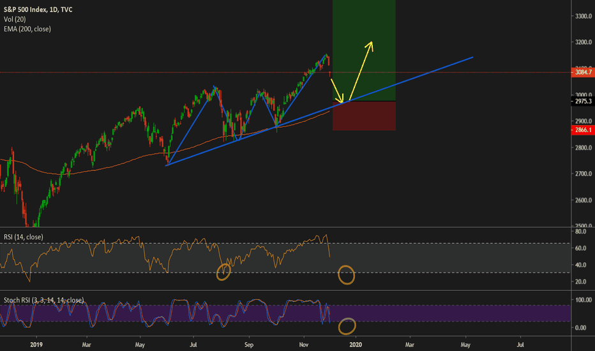Click the 3200.0 price axis label
Viewport: 595px width, 351px height.
(584, 42)
